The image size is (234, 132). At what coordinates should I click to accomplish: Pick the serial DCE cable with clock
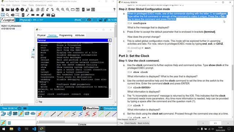click(x=87, y=114)
